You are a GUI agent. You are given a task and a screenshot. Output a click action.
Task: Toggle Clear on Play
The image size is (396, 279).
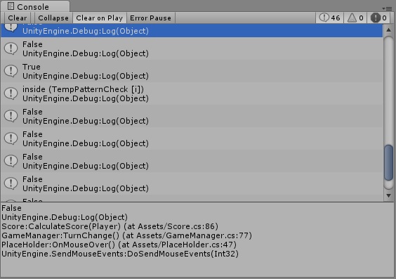pyautogui.click(x=100, y=18)
